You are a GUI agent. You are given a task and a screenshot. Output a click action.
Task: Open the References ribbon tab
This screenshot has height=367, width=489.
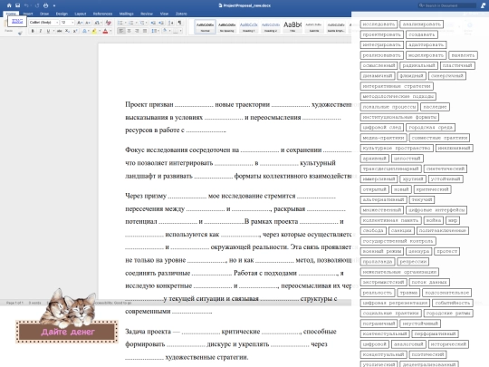[102, 14]
